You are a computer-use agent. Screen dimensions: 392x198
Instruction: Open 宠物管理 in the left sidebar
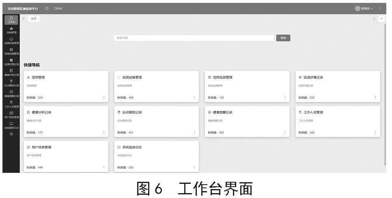tap(11, 30)
